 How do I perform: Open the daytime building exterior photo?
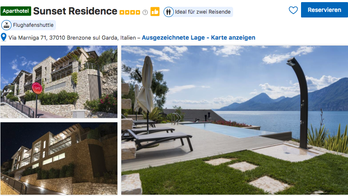(59, 82)
